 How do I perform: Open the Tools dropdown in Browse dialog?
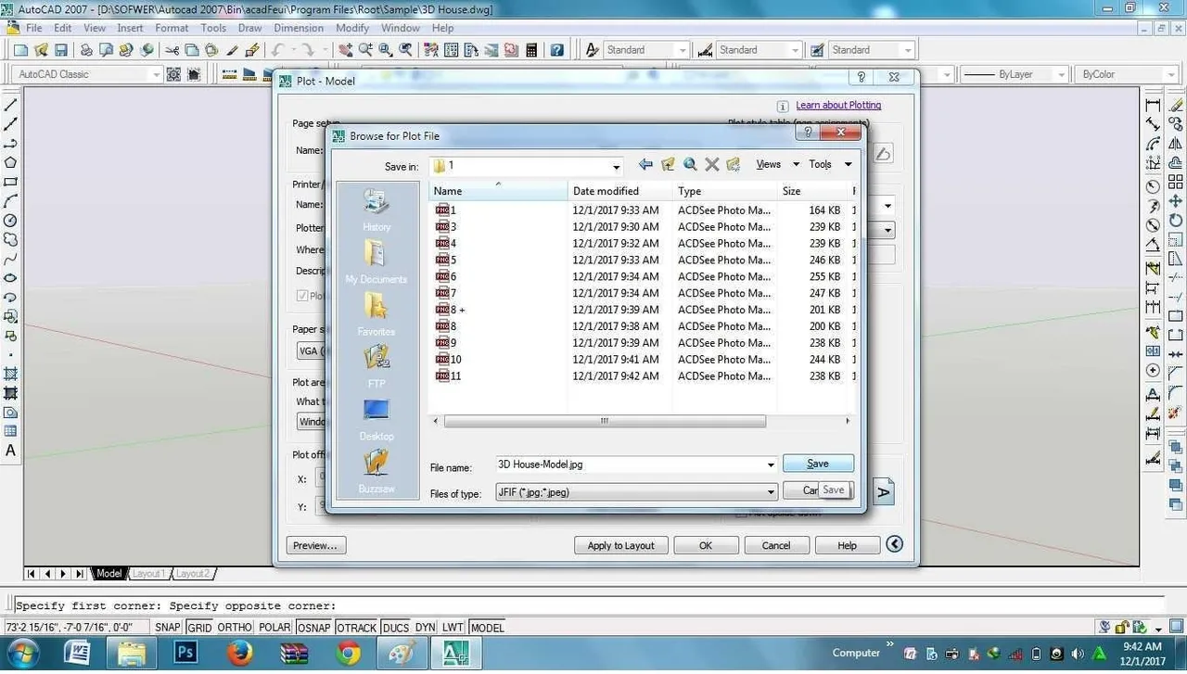pos(830,164)
